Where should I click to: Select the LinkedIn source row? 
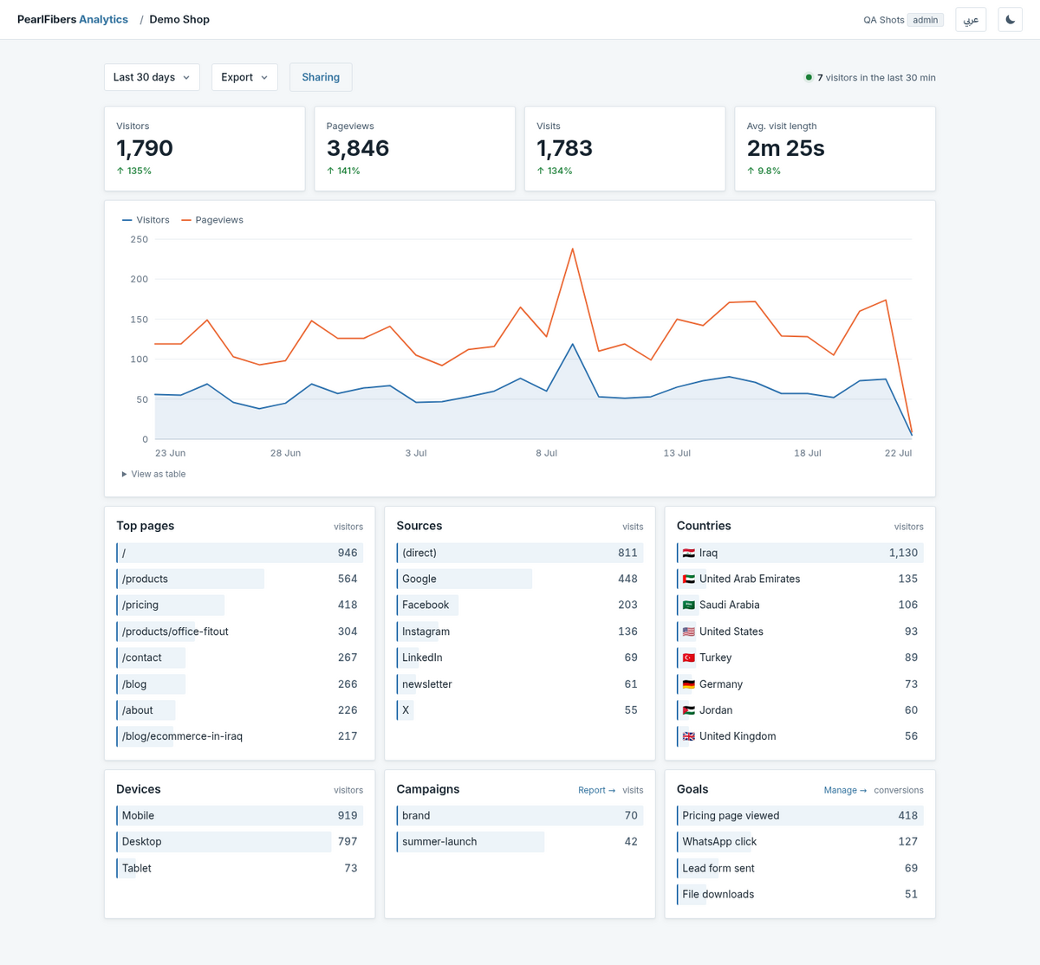coord(520,657)
